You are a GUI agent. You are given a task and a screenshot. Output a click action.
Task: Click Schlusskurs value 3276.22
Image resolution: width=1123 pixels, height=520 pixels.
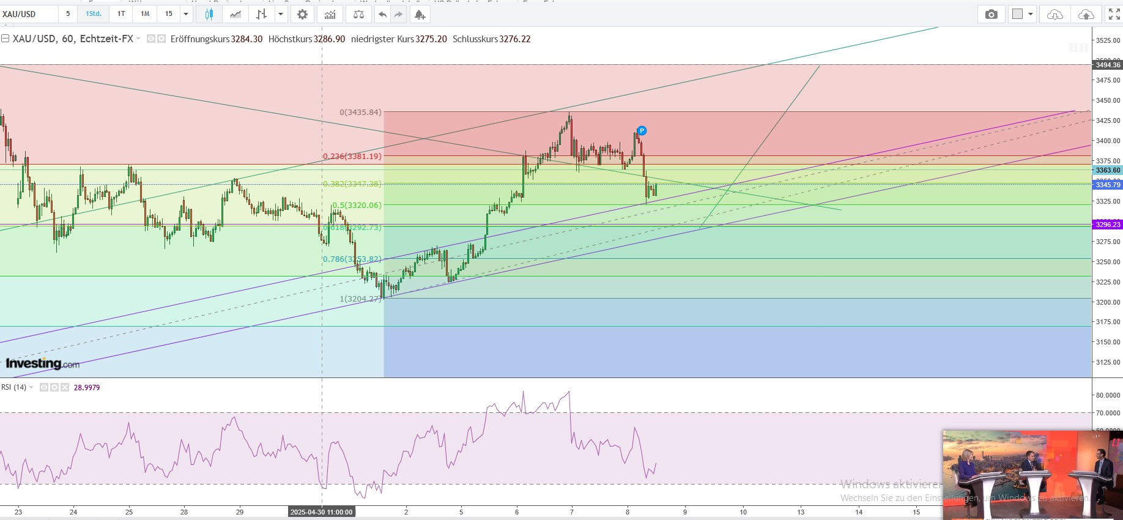point(515,39)
